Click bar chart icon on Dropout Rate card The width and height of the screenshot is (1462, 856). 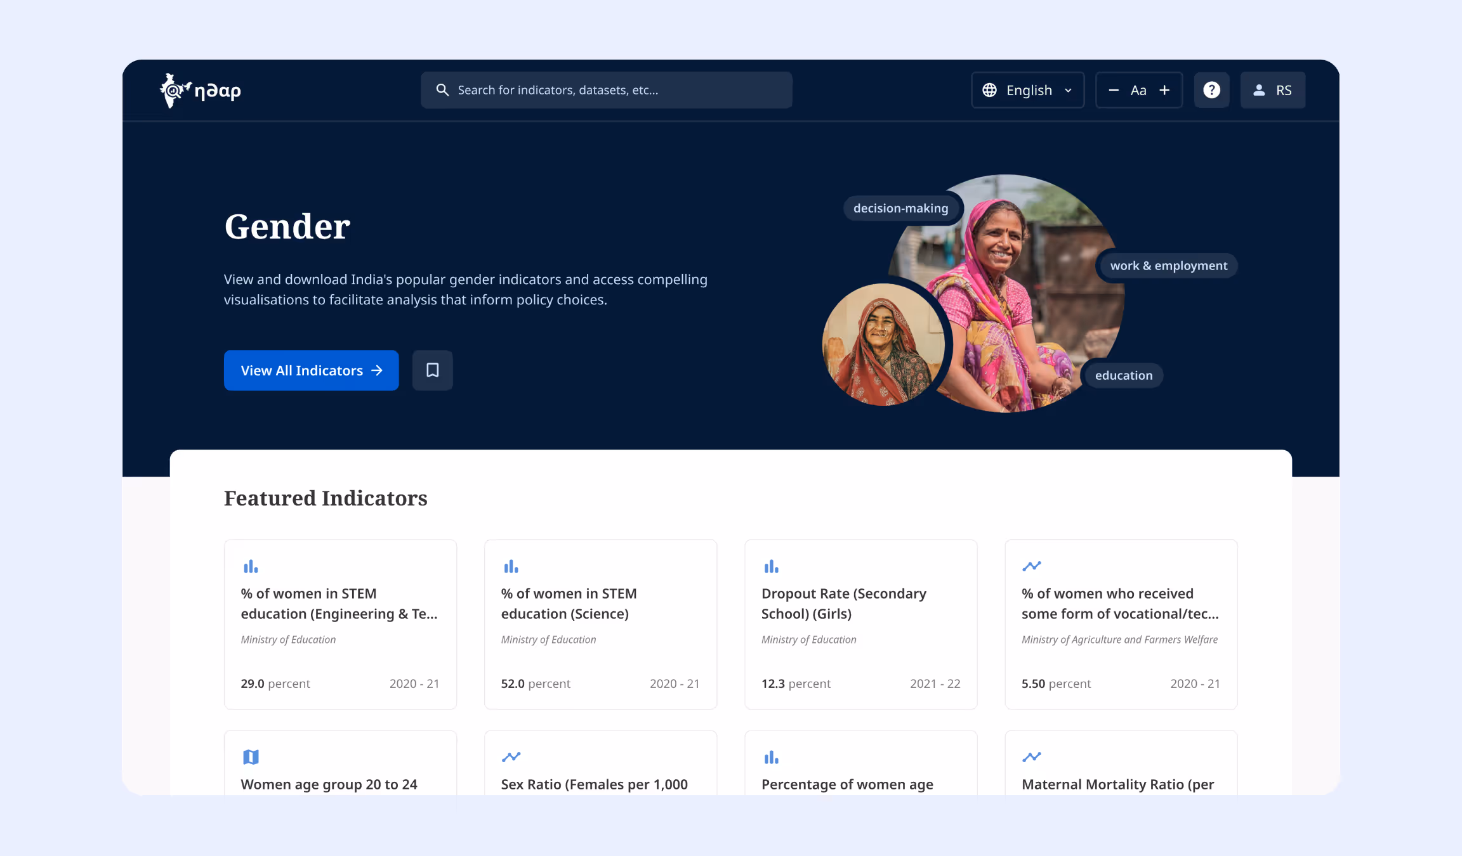pos(771,566)
